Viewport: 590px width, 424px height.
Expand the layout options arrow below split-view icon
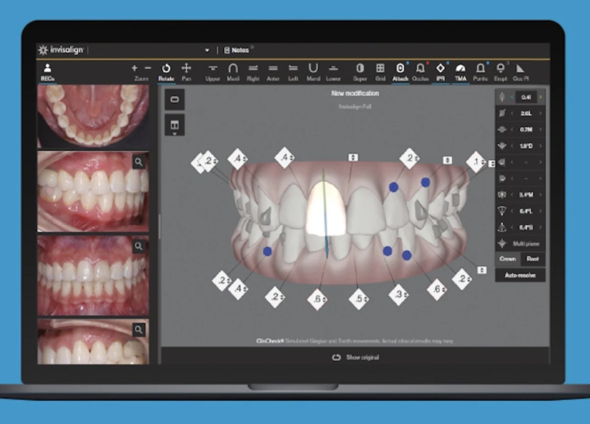pos(175,133)
